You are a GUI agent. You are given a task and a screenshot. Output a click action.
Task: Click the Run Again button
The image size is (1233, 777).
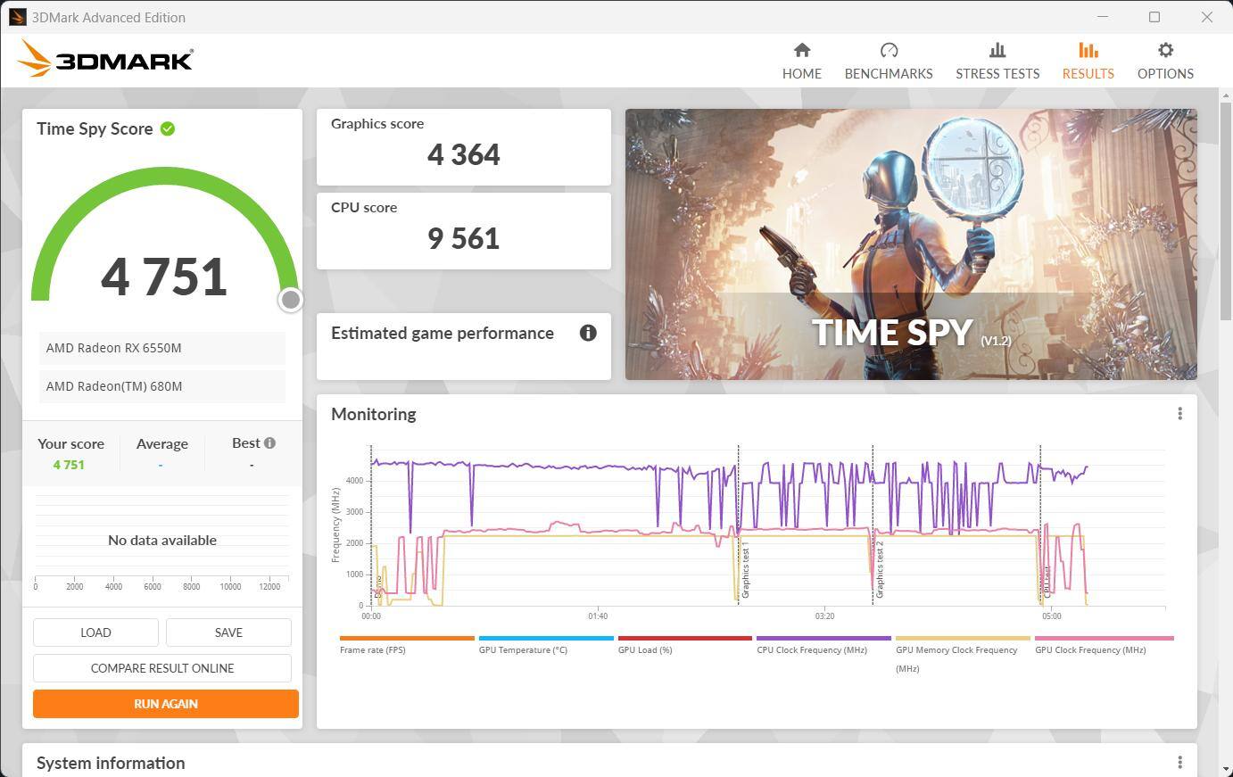(x=166, y=704)
